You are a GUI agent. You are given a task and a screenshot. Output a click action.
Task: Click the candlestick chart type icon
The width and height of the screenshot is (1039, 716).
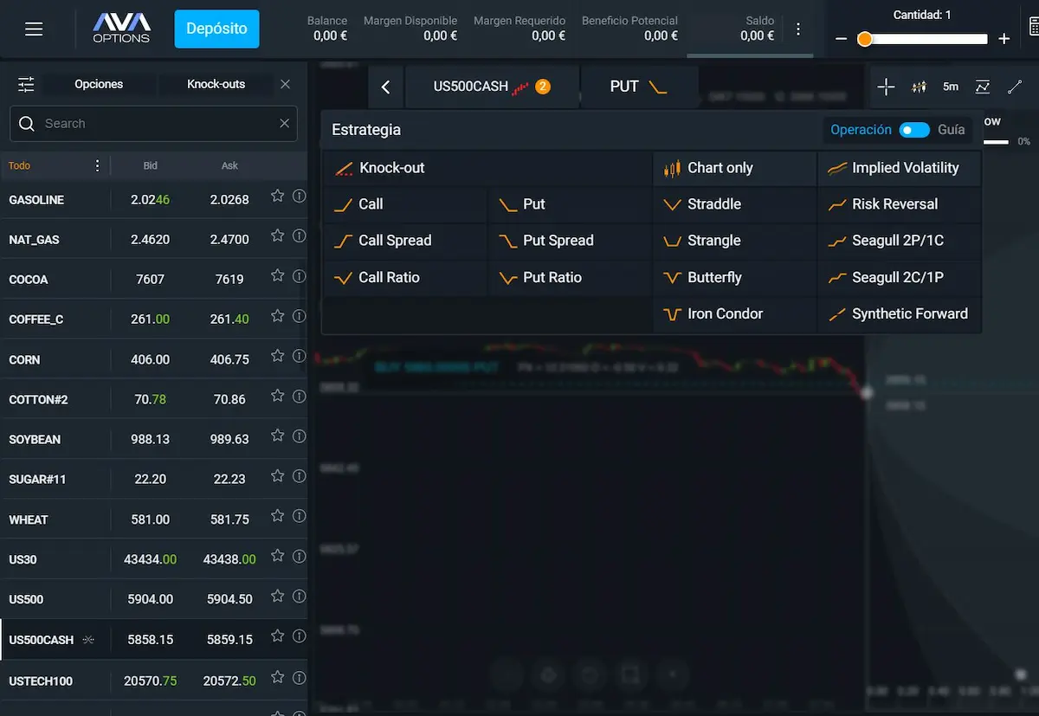[x=919, y=87]
